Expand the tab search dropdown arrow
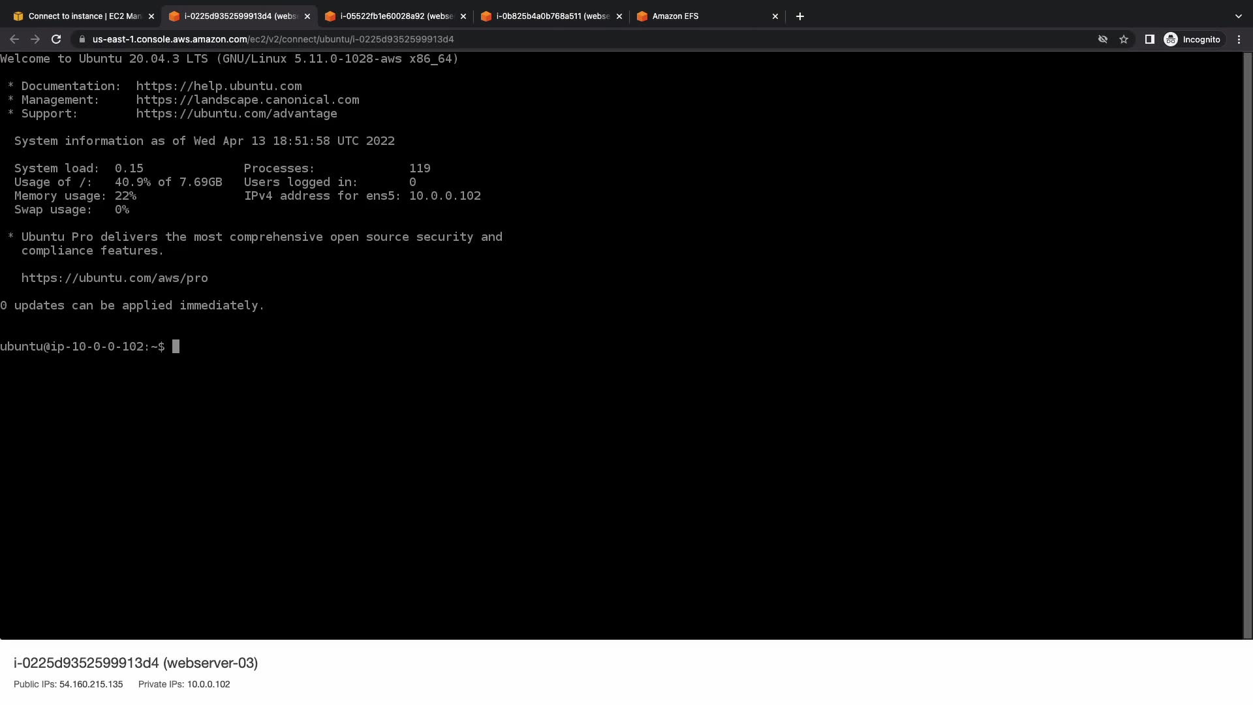The height and width of the screenshot is (705, 1253). [x=1238, y=16]
